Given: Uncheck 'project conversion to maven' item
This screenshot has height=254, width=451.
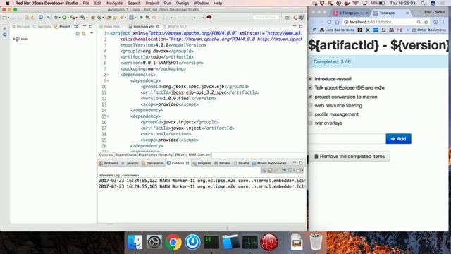Looking at the screenshot, I should click(x=310, y=97).
